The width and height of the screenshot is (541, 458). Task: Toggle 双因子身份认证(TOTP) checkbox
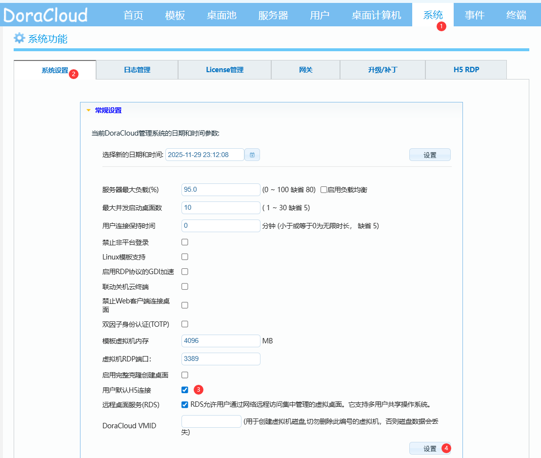(185, 324)
